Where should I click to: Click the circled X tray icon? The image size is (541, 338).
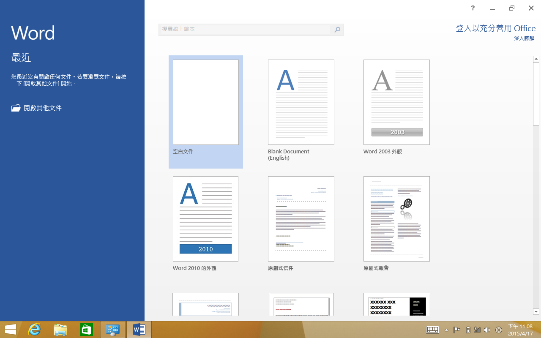(499, 330)
